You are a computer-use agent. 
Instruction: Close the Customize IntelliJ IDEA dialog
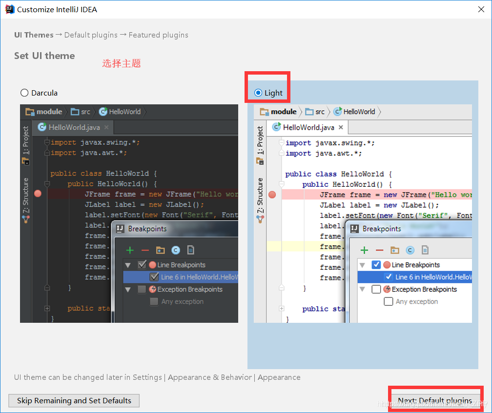pos(481,9)
